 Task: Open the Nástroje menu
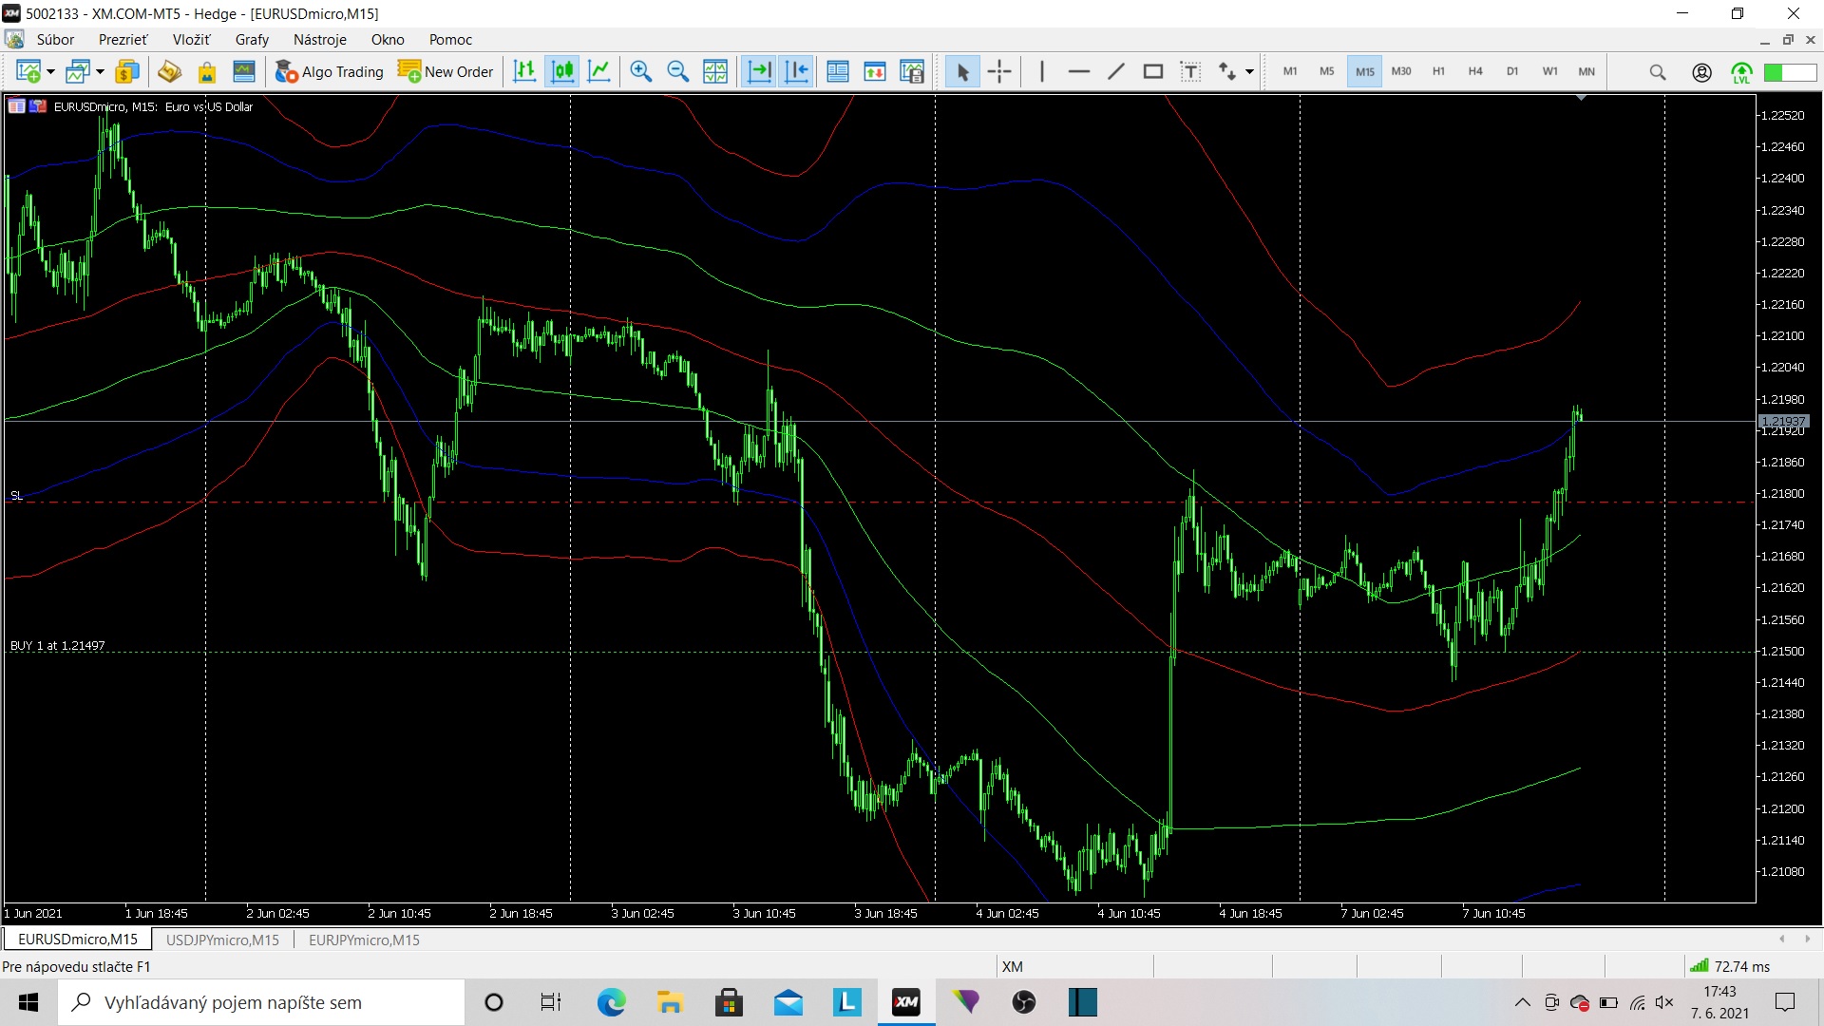click(320, 39)
